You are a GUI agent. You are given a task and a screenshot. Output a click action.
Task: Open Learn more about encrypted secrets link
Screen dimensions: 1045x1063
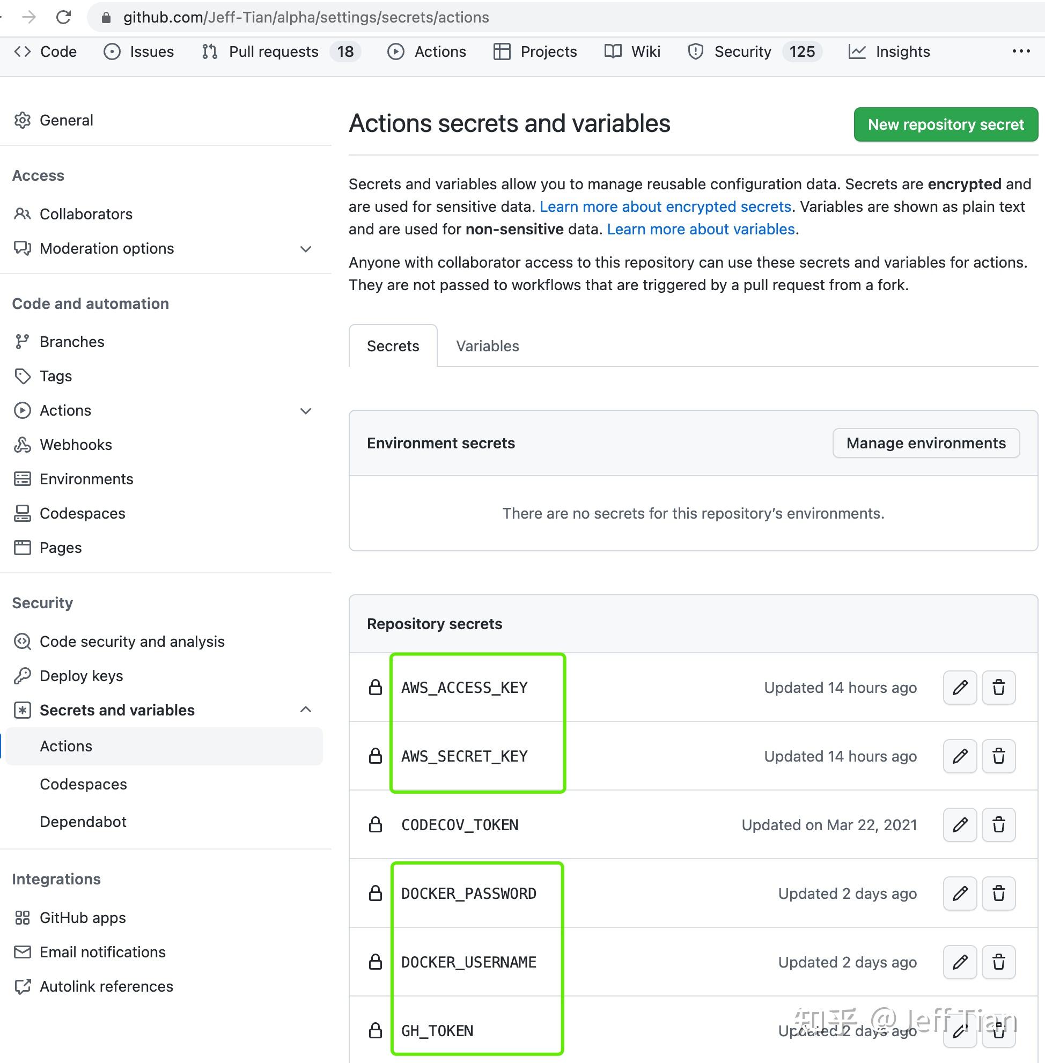665,206
